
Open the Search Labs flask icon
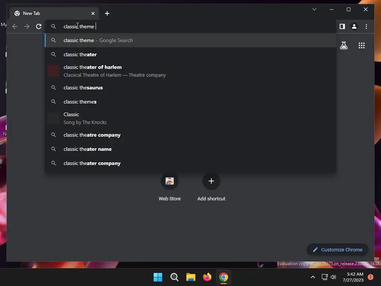pyautogui.click(x=344, y=45)
